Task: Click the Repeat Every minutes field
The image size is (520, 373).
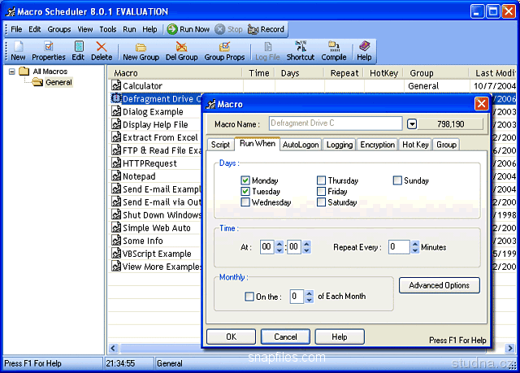Action: [397, 247]
